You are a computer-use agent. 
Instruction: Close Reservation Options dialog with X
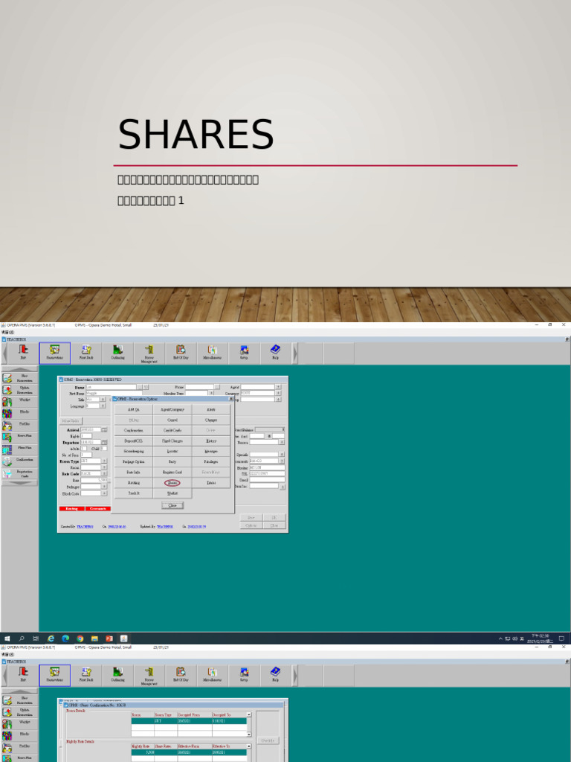tap(231, 399)
